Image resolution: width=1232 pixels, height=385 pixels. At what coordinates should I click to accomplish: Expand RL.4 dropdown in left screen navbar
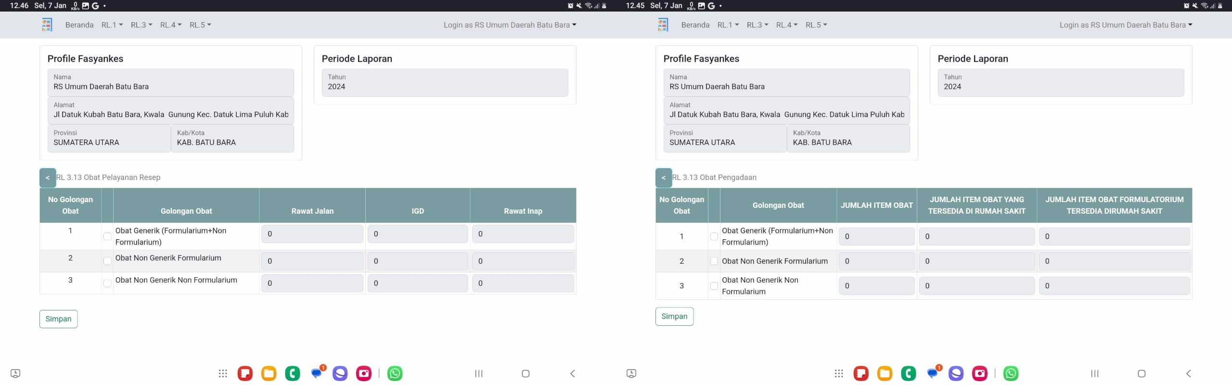pos(171,25)
